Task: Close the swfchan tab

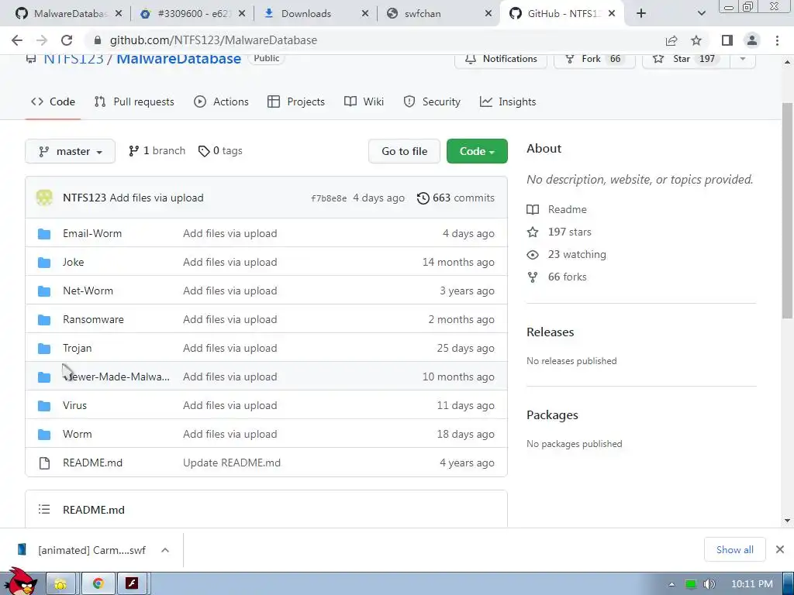Action: click(x=488, y=14)
